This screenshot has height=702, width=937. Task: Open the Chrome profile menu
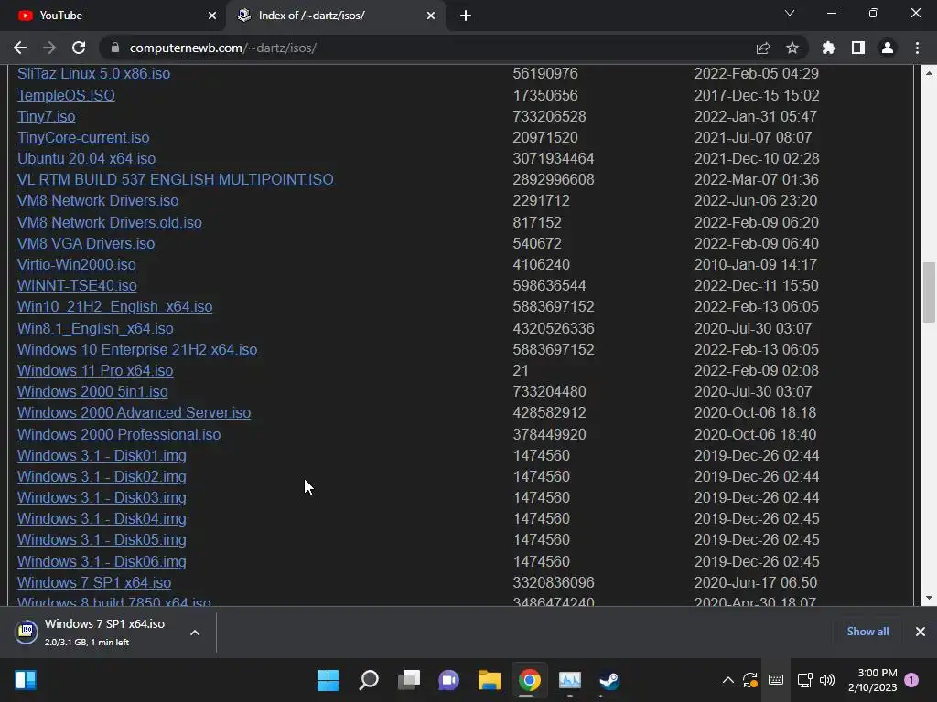pyautogui.click(x=888, y=48)
